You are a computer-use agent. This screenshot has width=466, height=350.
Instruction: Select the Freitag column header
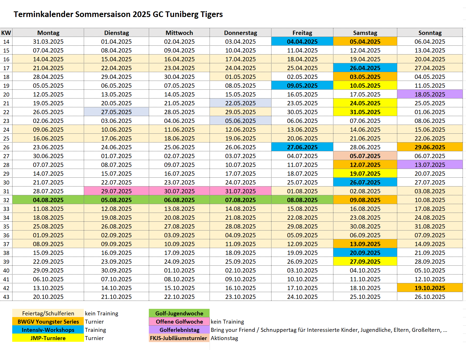302,33
